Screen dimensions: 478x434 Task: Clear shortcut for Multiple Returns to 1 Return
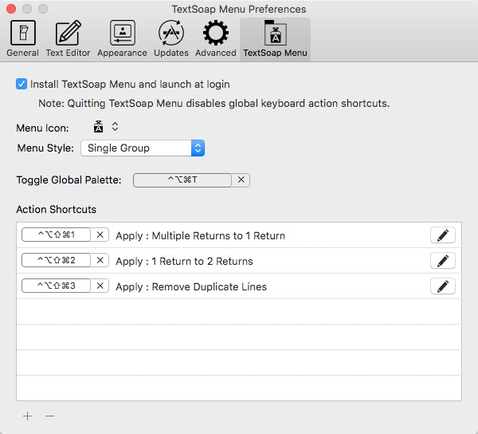(100, 235)
